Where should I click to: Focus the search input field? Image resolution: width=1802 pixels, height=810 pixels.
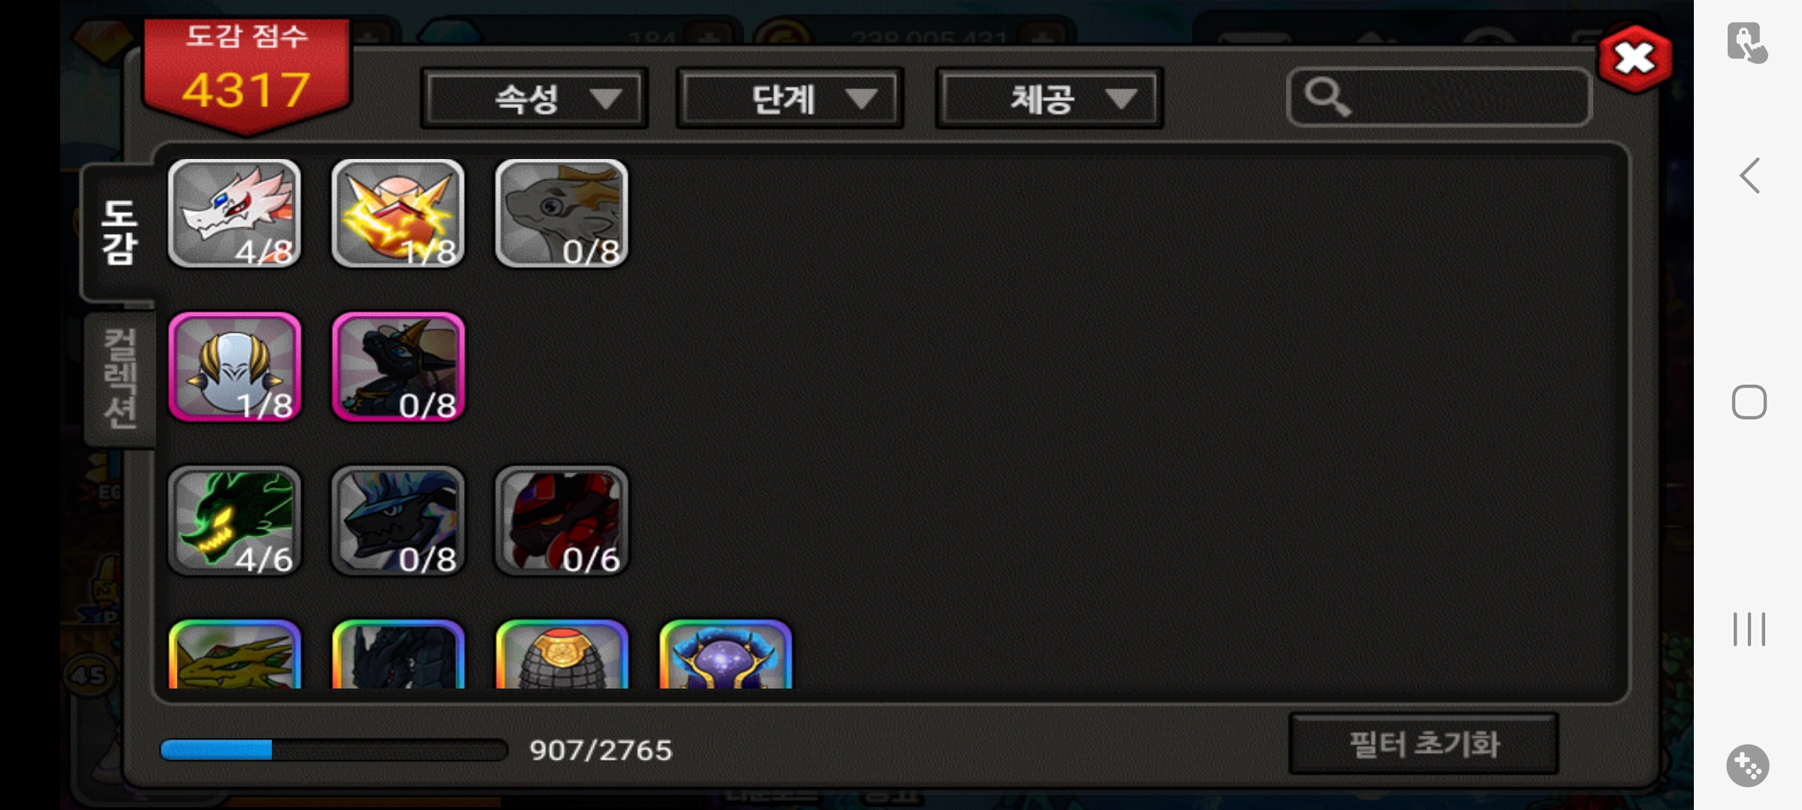(x=1439, y=97)
